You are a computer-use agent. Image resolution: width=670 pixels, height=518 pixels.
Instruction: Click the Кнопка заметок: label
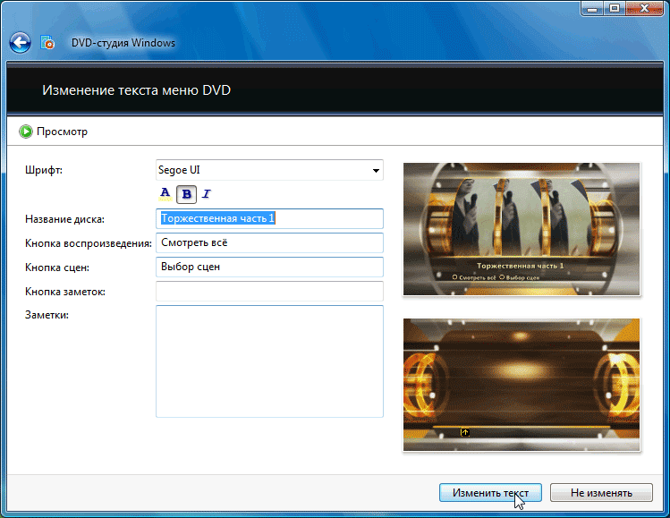(x=65, y=292)
